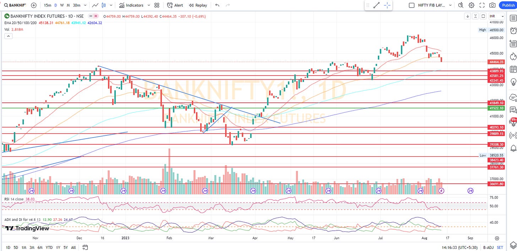517x251 pixels.
Task: Open time axis settings gear icon
Action: [497, 238]
